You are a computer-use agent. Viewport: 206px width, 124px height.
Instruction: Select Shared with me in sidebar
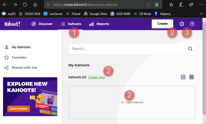[x=21, y=68]
